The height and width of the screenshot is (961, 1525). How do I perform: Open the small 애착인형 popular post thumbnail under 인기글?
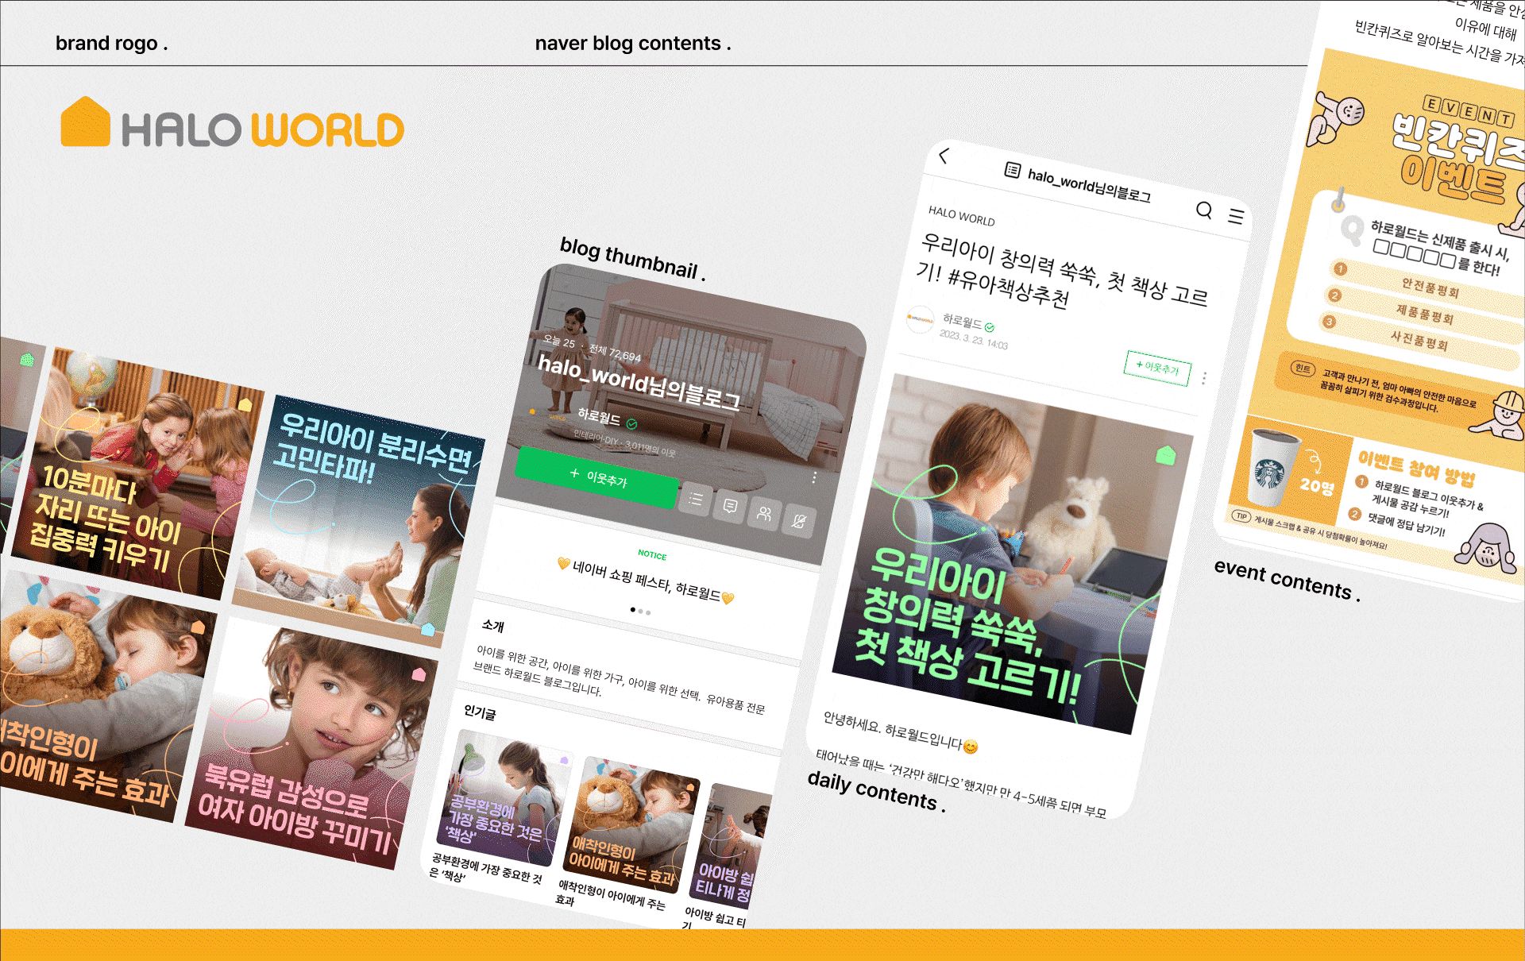631,825
